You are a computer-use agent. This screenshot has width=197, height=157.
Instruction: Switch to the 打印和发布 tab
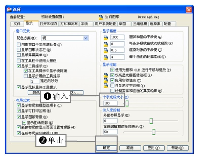tap(69, 24)
